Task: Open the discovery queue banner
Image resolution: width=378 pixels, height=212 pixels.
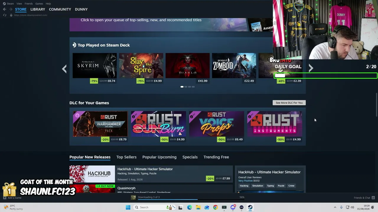Action: click(171, 24)
